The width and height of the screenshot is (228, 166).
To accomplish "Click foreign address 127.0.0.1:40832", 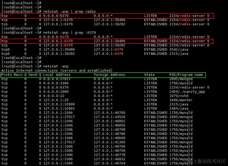I will (x=109, y=159).
